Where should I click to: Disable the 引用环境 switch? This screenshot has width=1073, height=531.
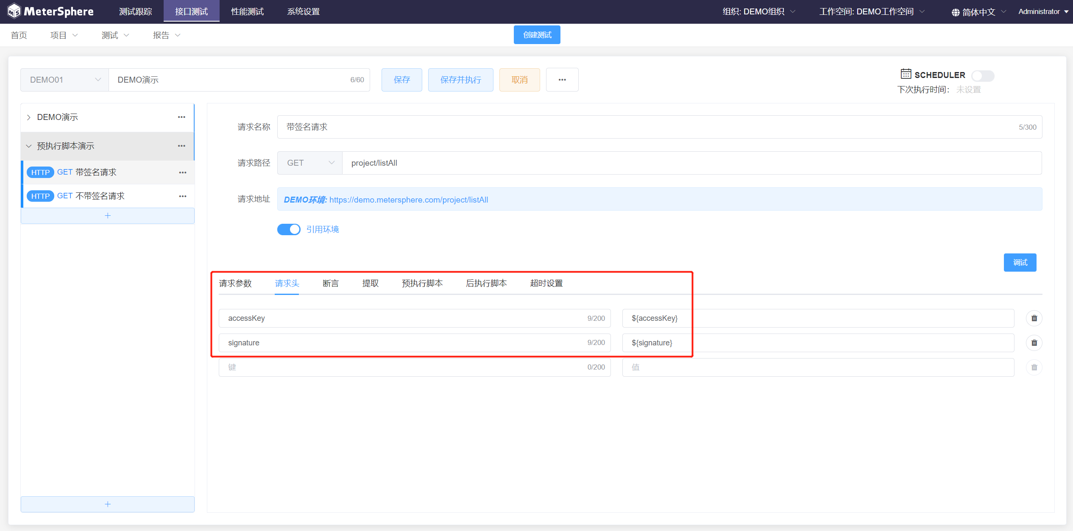(x=289, y=229)
